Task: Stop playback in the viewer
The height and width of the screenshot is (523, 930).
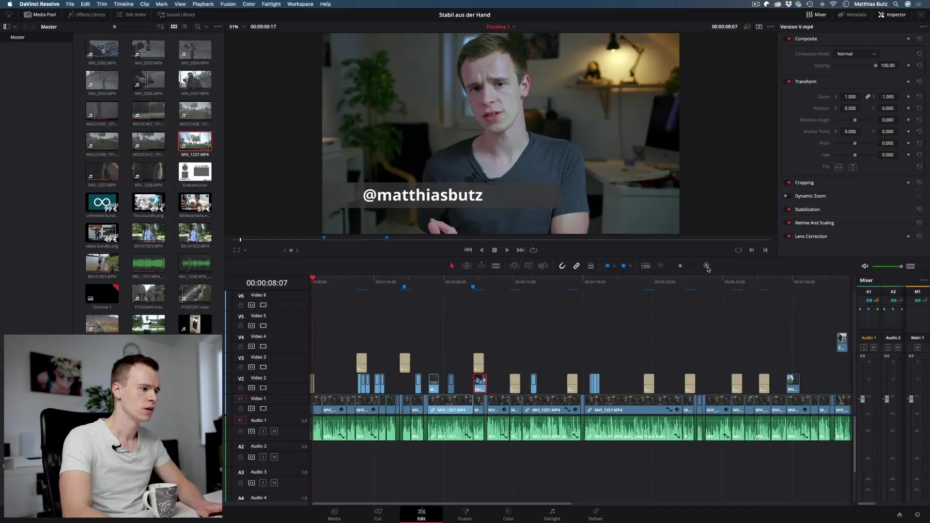Action: tap(495, 250)
